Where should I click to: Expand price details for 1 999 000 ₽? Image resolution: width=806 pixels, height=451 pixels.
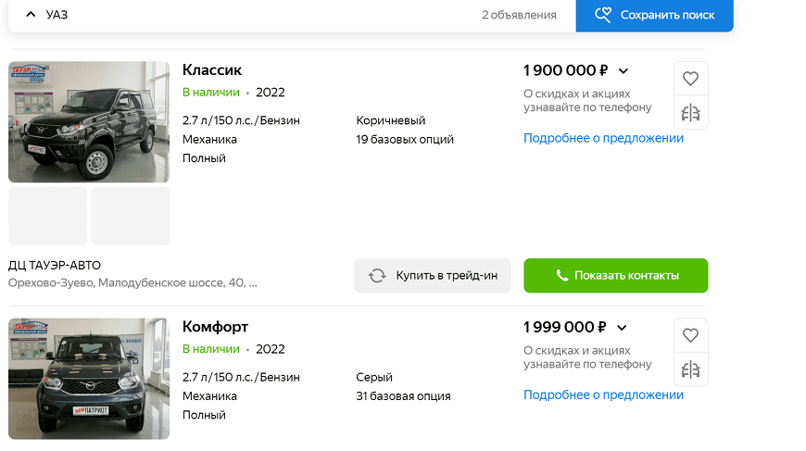622,328
